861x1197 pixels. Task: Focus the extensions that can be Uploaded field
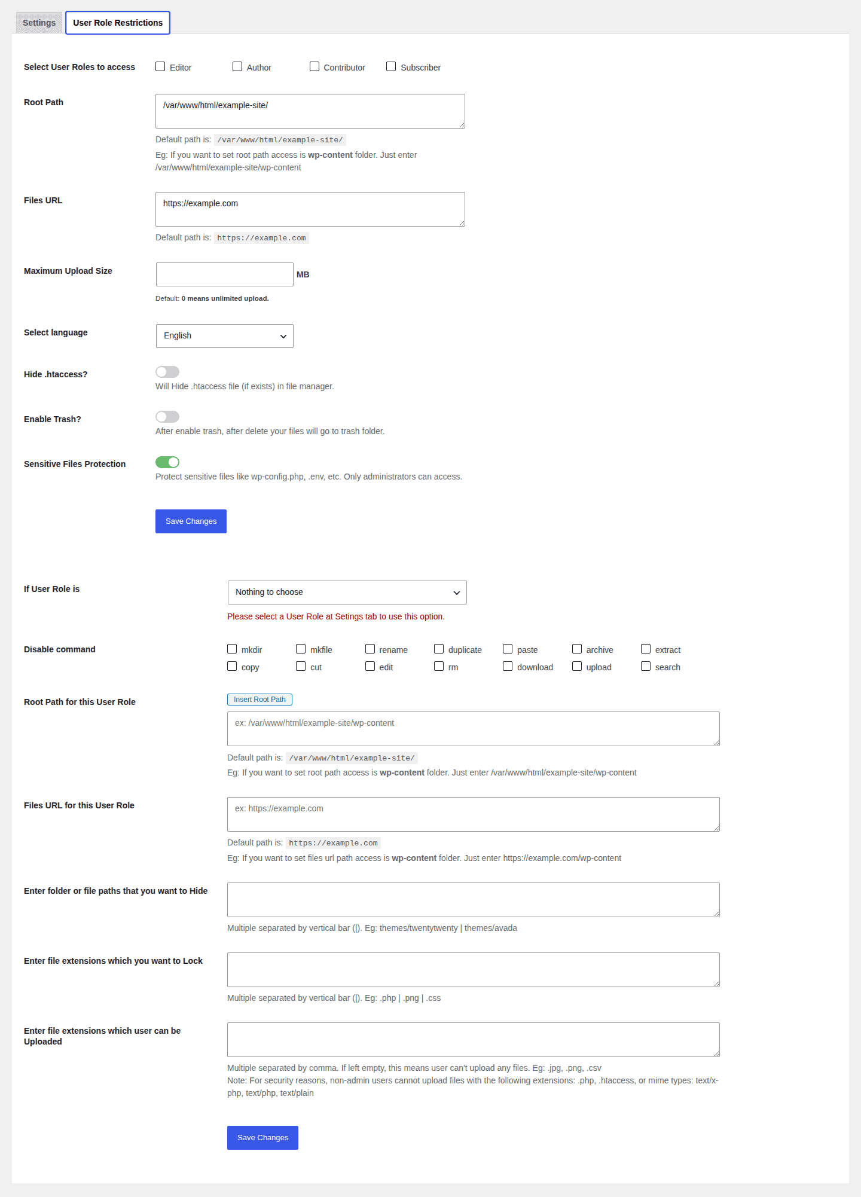click(474, 1040)
